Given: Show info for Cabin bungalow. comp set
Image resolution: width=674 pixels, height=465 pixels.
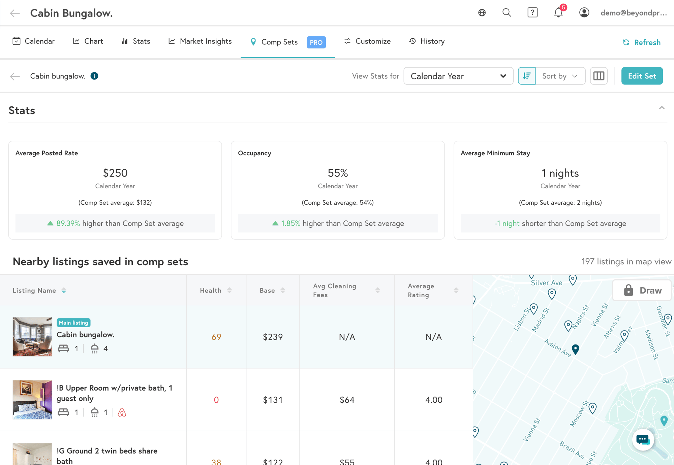Looking at the screenshot, I should pyautogui.click(x=94, y=76).
